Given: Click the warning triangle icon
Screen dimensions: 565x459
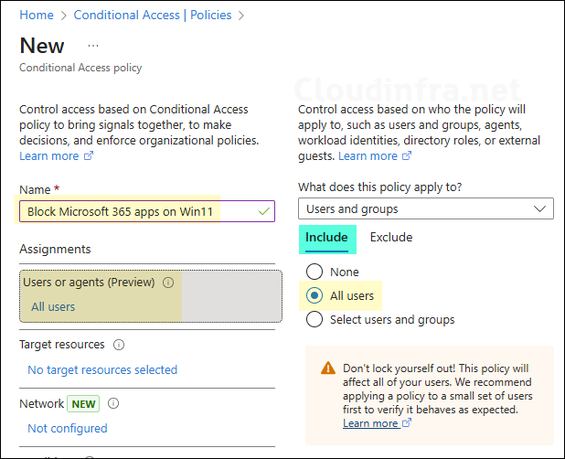Looking at the screenshot, I should coord(327,368).
